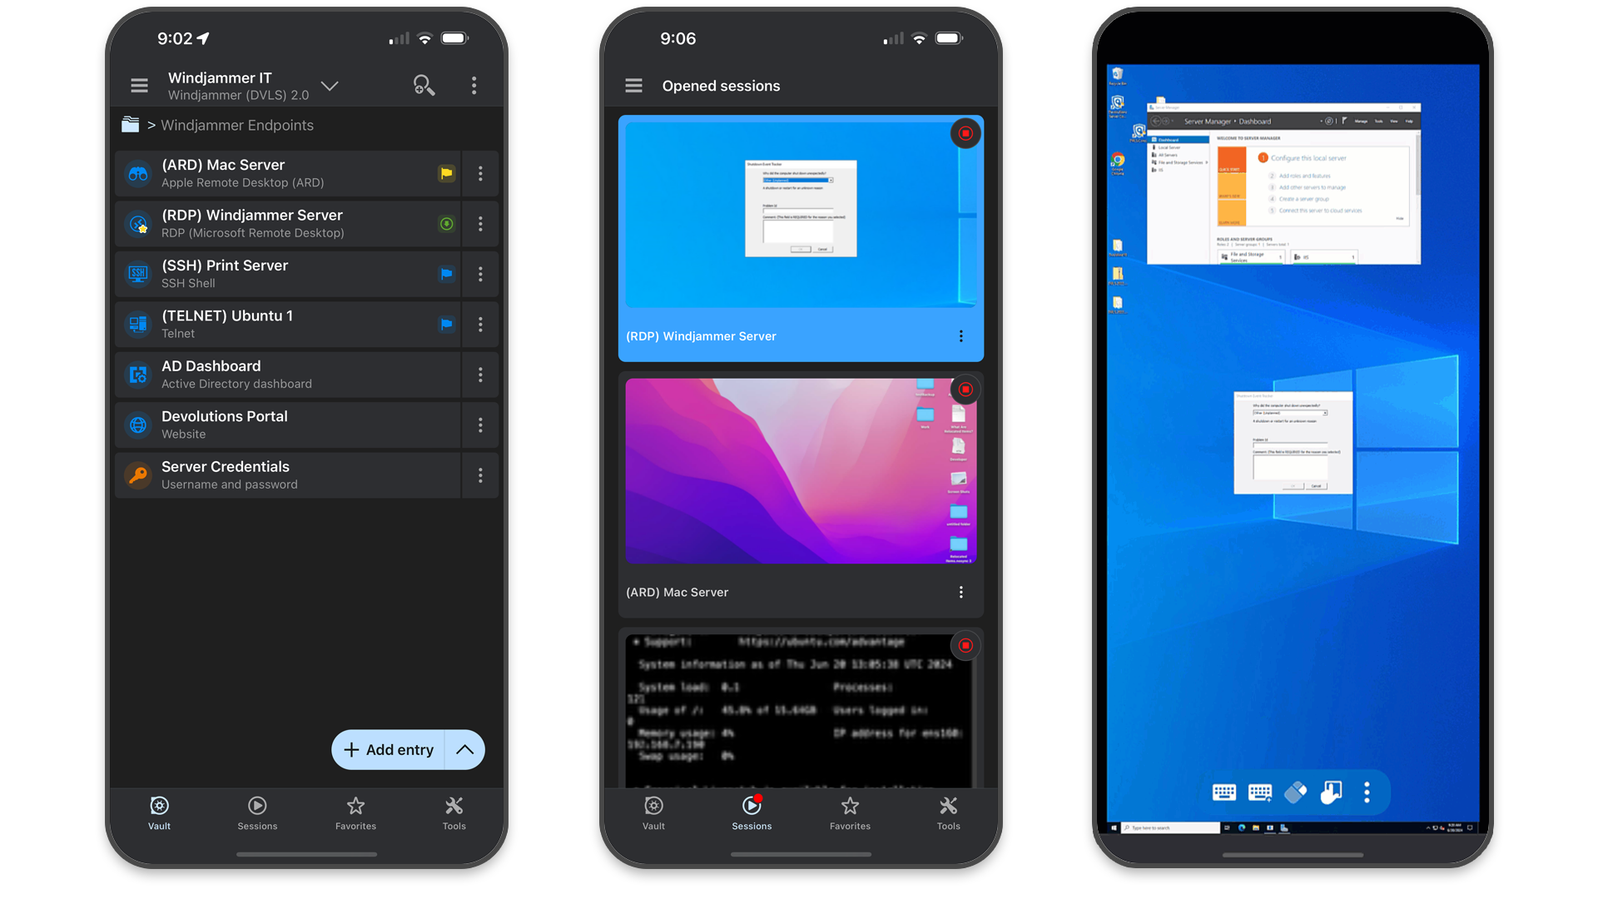The width and height of the screenshot is (1598, 899).
Task: Click the globe icon for Devolutions Portal
Action: [139, 424]
